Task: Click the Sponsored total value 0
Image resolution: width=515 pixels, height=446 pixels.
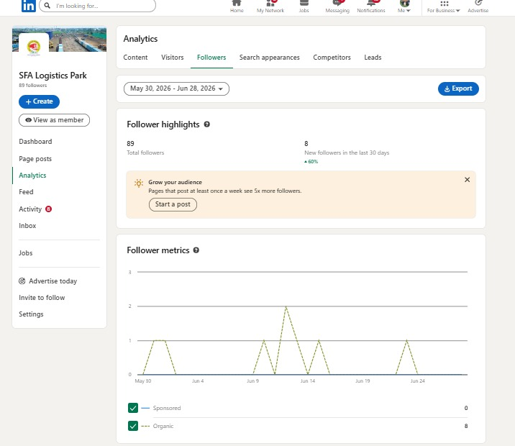Action: tap(466, 408)
